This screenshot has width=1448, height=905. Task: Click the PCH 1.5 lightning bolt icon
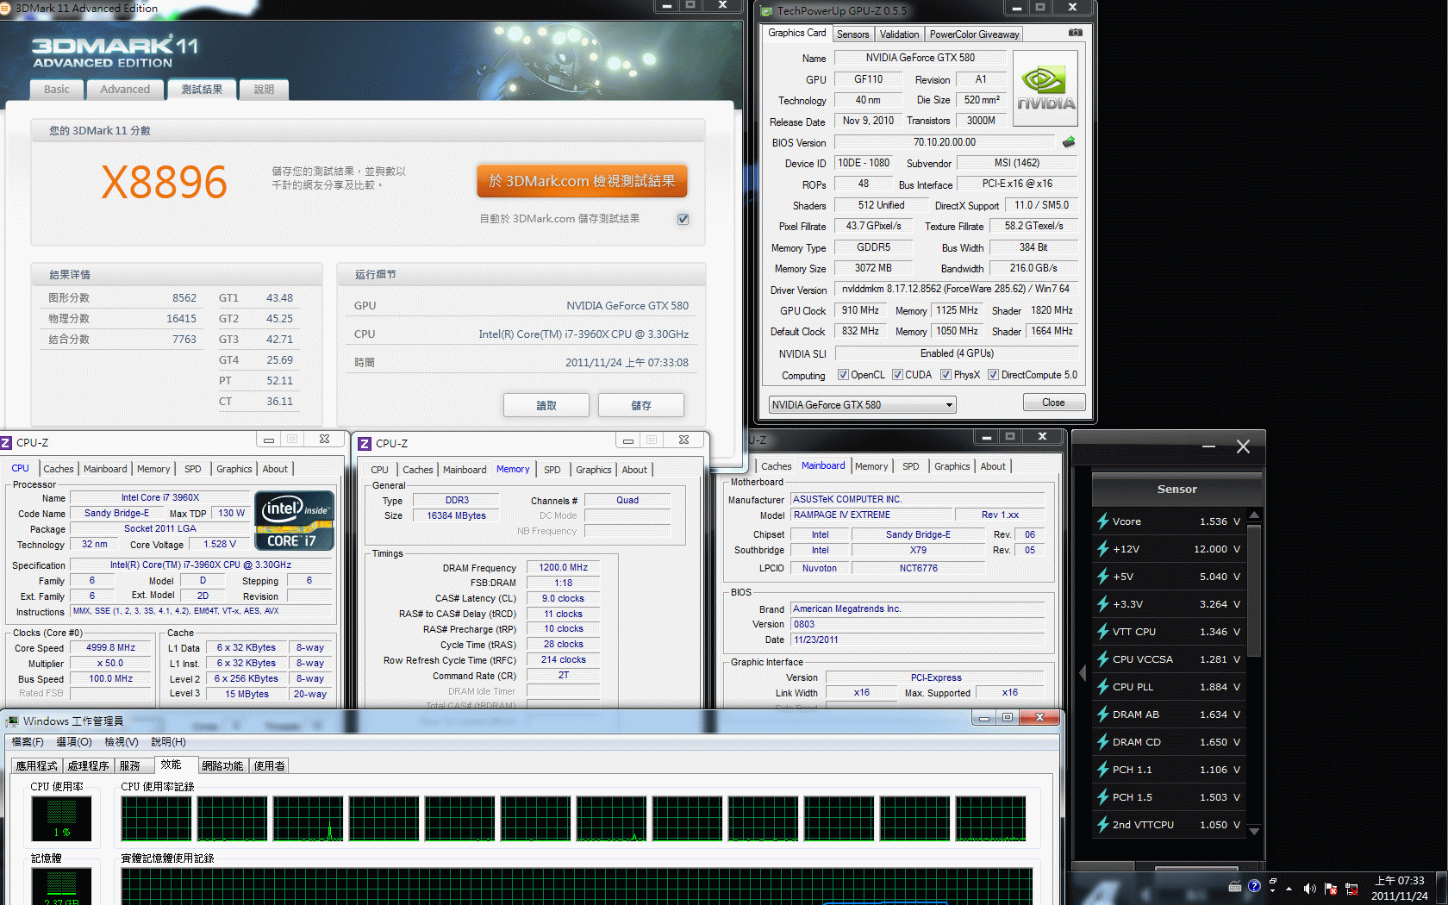point(1102,797)
